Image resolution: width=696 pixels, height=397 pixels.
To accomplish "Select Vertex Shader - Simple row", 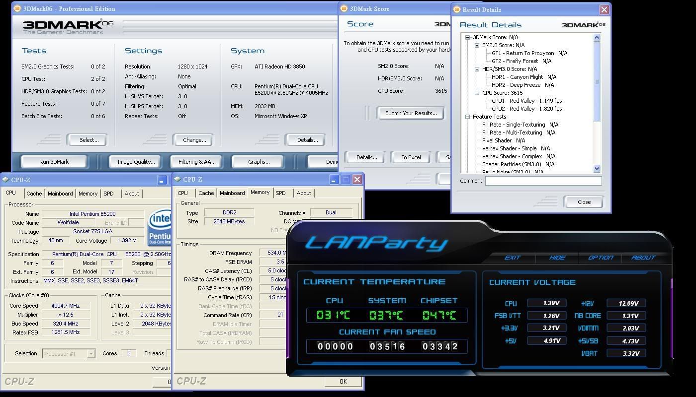I will click(x=516, y=148).
